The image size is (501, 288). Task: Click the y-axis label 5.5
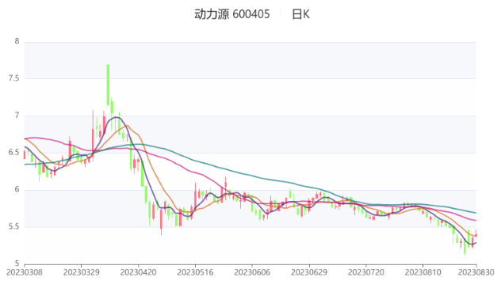pyautogui.click(x=13, y=227)
